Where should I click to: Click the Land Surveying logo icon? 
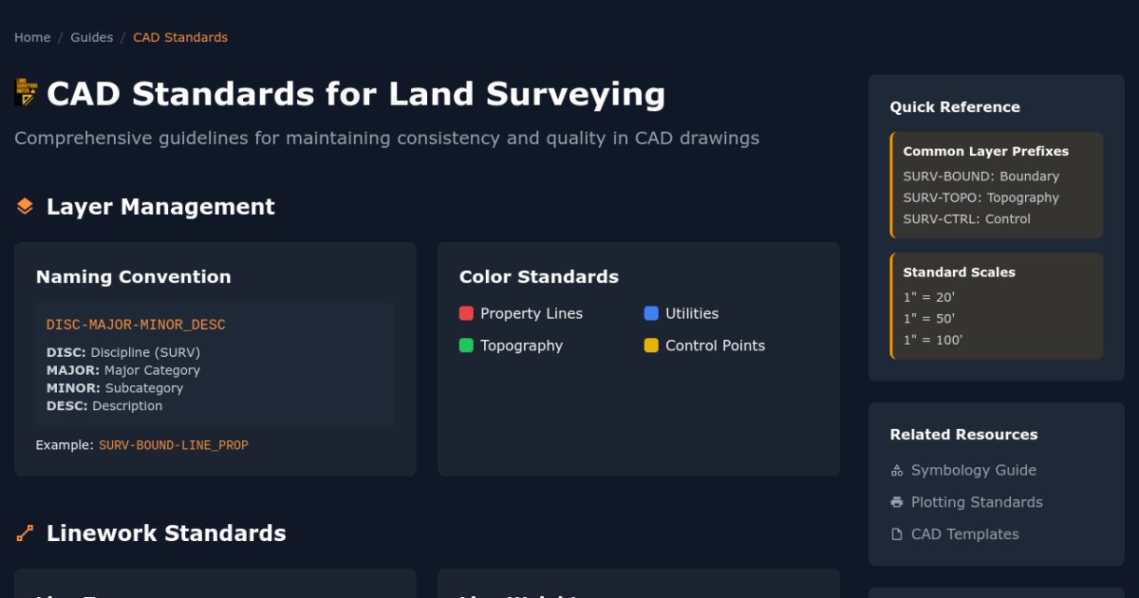(x=26, y=93)
